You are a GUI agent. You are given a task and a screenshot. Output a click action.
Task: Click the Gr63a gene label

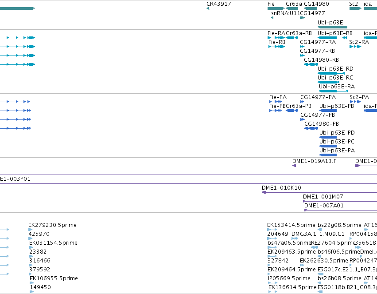(x=294, y=4)
